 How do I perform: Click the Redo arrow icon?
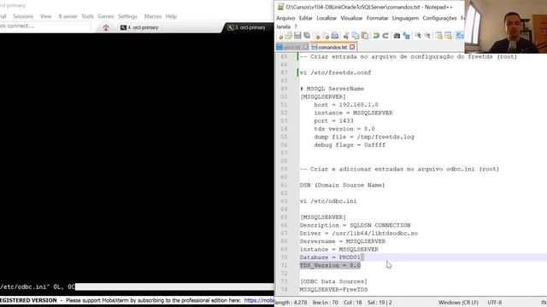(385, 36)
